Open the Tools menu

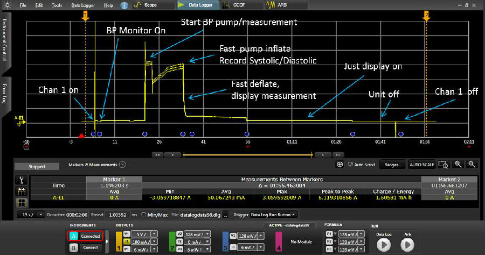(57, 5)
